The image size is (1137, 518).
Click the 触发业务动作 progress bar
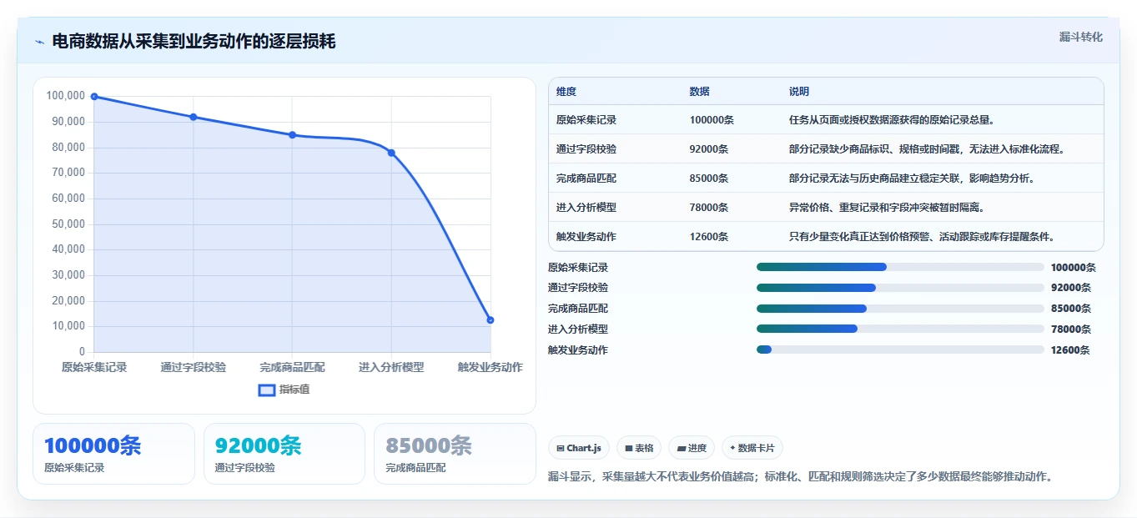[900, 350]
